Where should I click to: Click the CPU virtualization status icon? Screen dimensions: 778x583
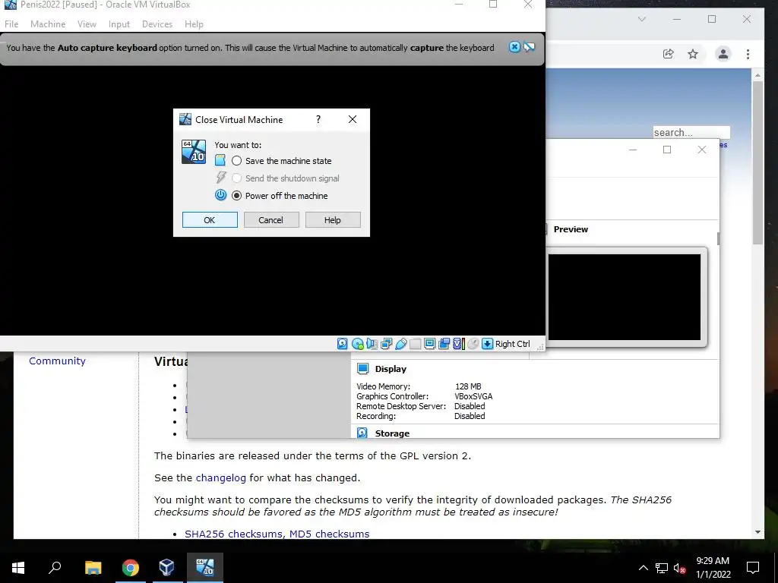(x=458, y=344)
